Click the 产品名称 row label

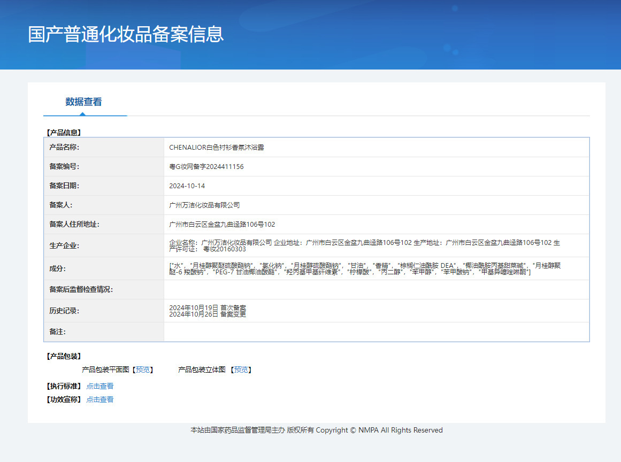(x=64, y=147)
